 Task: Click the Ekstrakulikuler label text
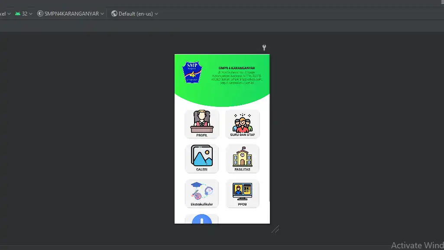tap(201, 204)
